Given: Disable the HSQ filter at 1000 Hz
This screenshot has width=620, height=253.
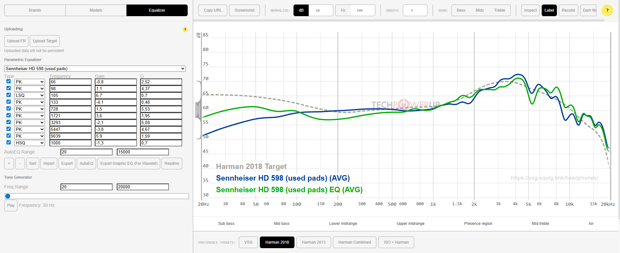Looking at the screenshot, I should point(9,142).
